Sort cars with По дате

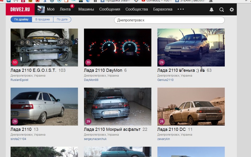(62, 20)
